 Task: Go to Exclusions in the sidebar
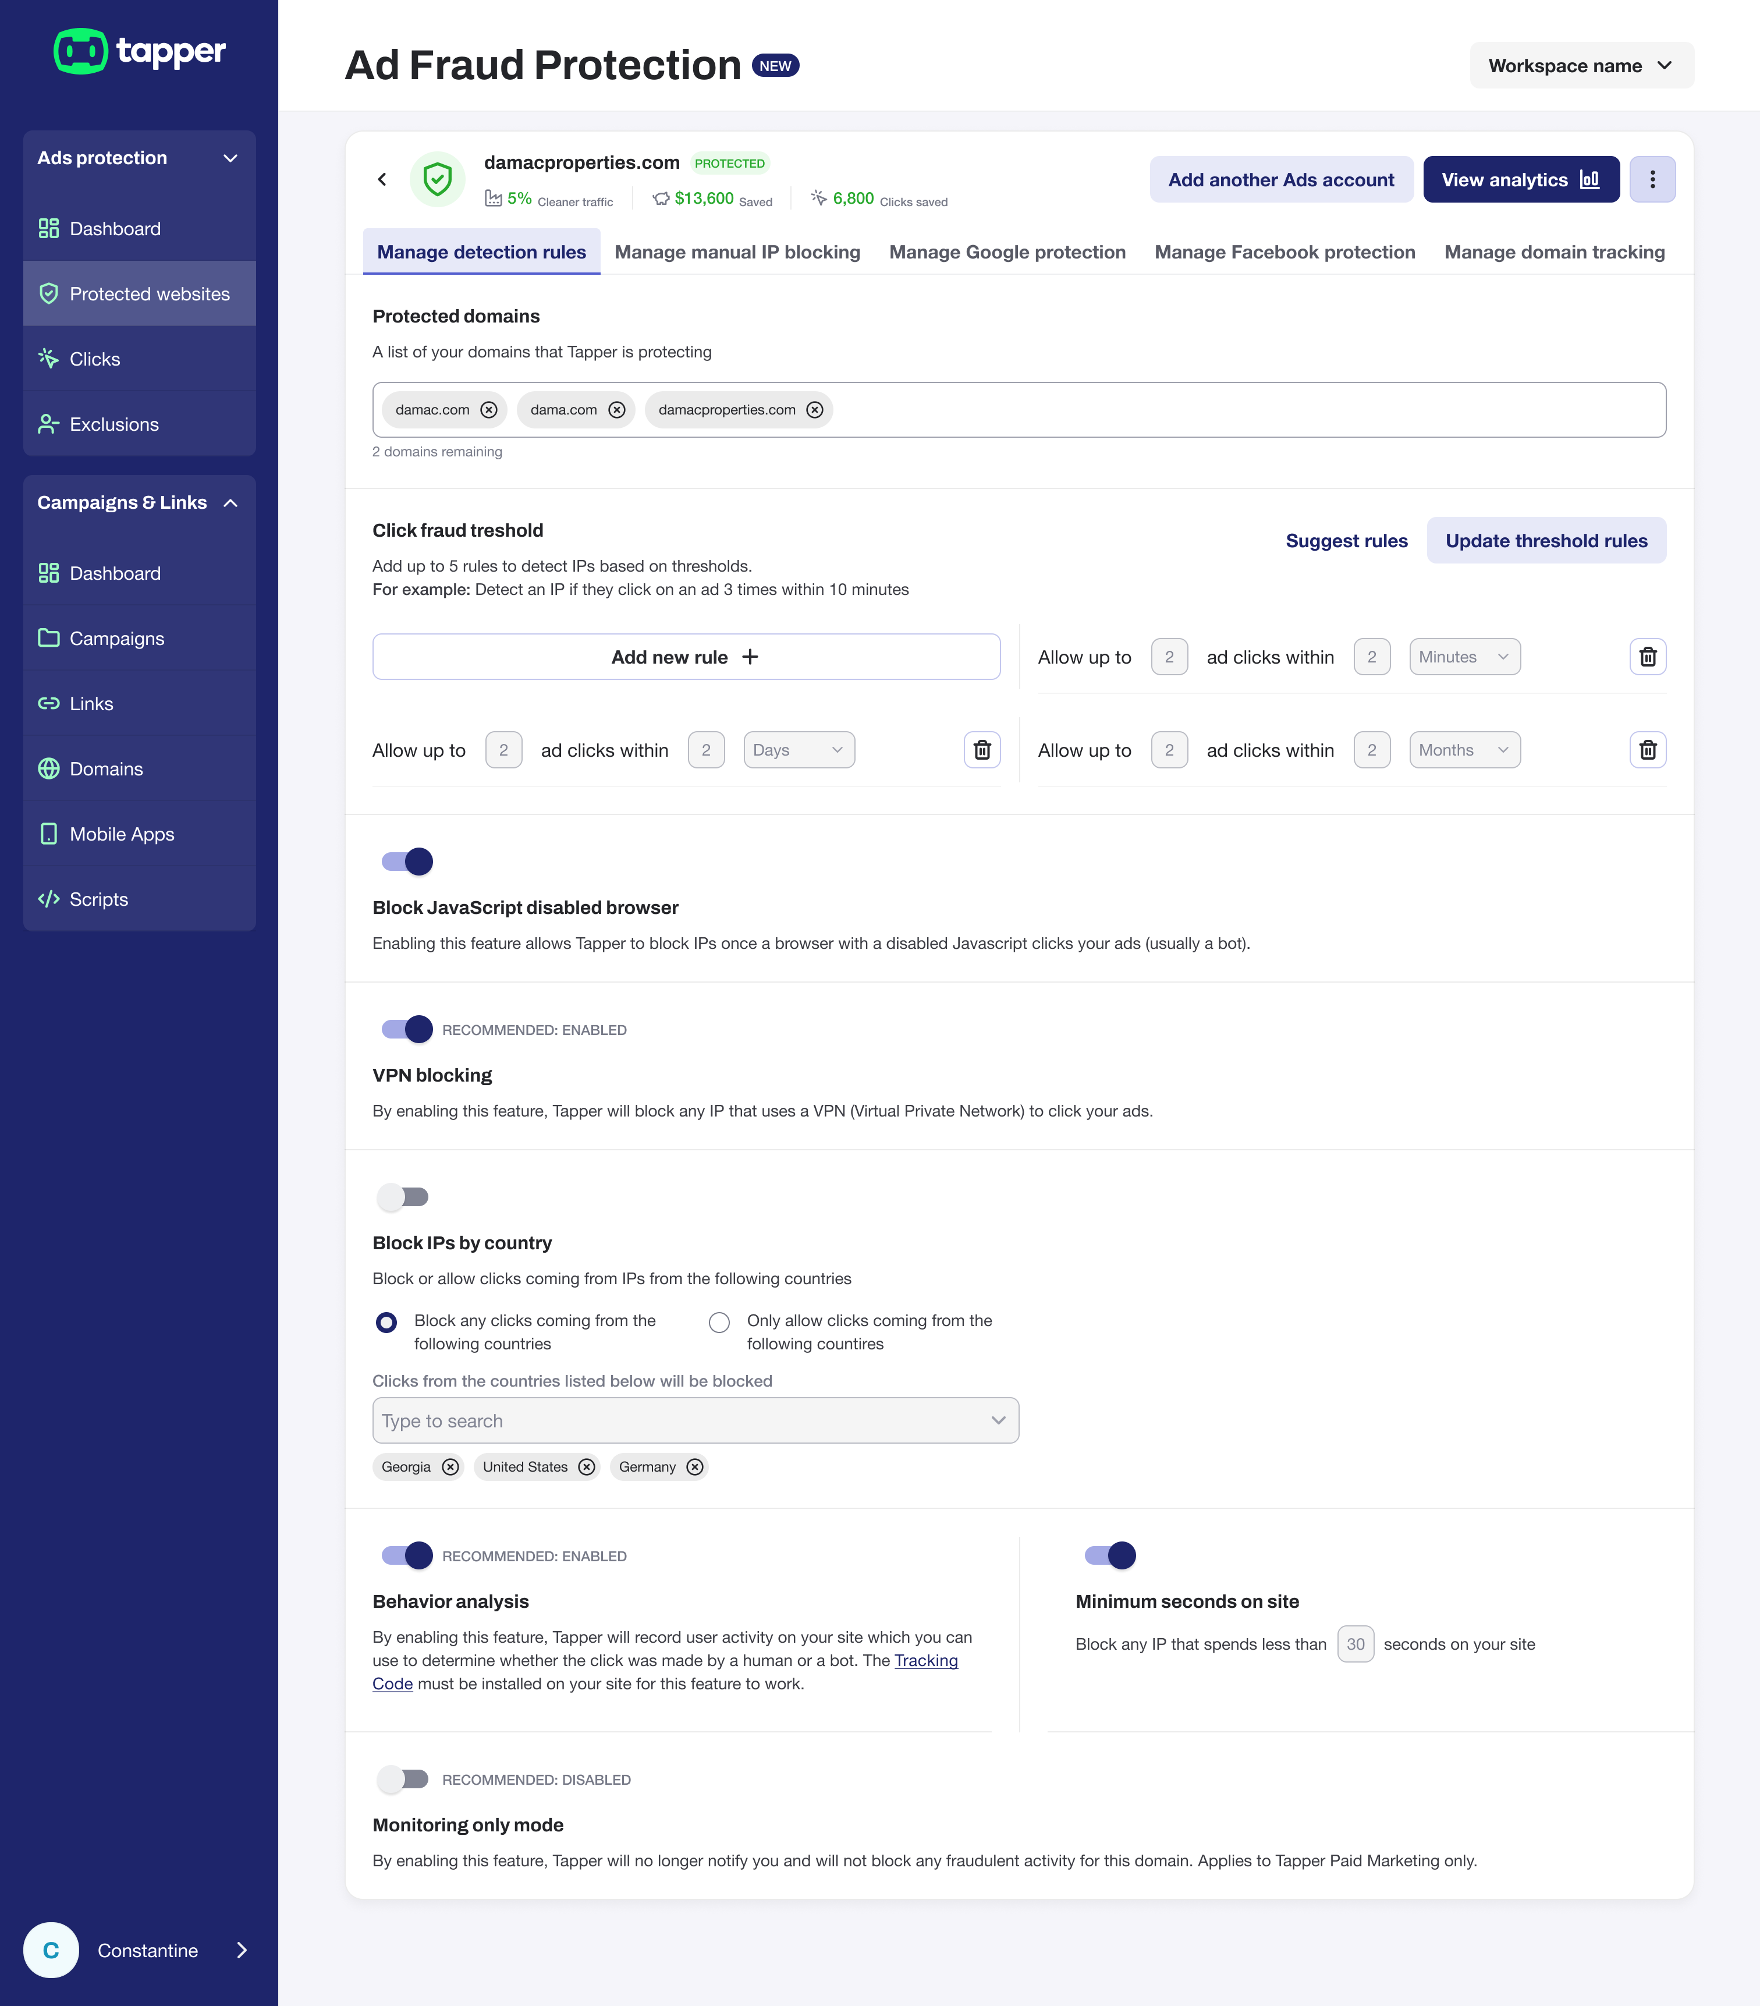[114, 424]
